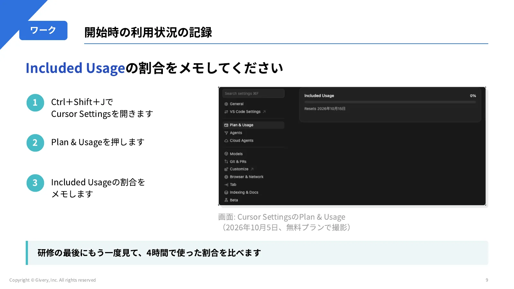Click the 0% usage value
Viewport: 514px width, 289px height.
(x=473, y=96)
